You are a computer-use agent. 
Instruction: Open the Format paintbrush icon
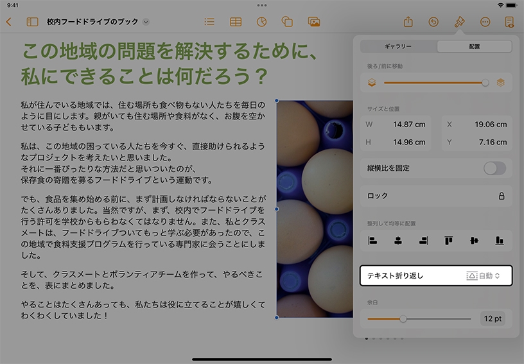tap(459, 22)
